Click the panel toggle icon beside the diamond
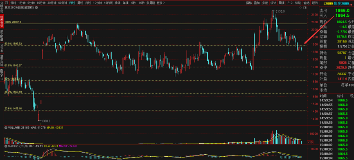 (305, 7)
